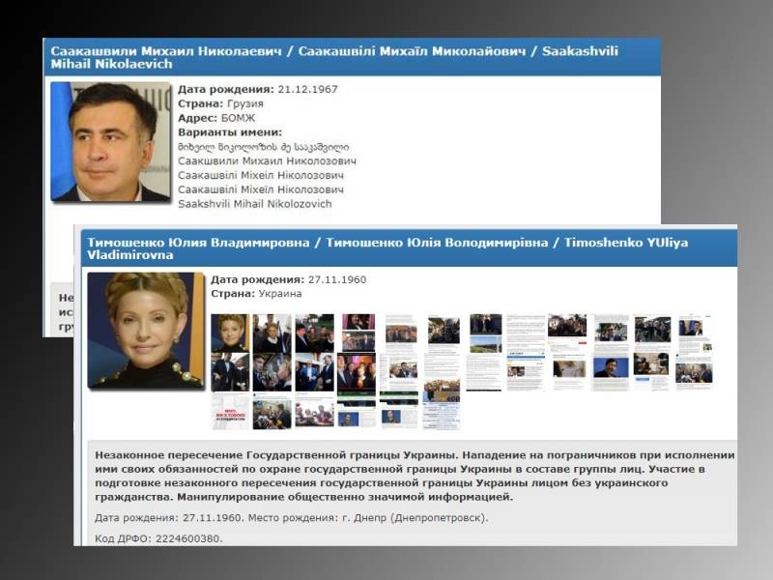The image size is (773, 580).
Task: Click the Место рождения: г. Днепр line
Action: click(368, 518)
